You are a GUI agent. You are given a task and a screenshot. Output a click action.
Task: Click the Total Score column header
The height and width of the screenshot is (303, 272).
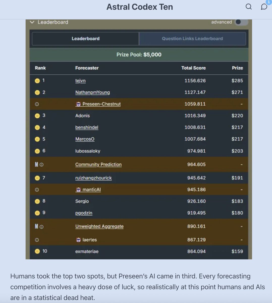(x=194, y=68)
